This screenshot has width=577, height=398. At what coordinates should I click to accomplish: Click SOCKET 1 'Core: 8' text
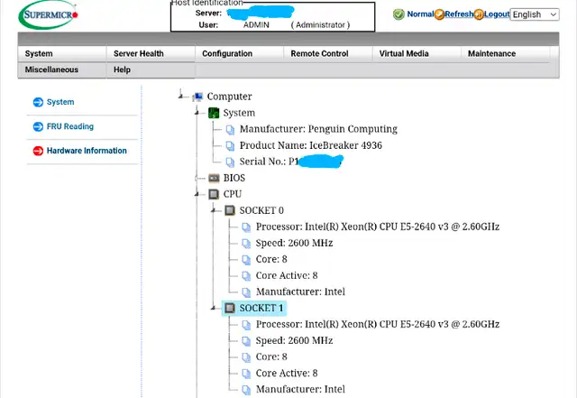tap(271, 357)
